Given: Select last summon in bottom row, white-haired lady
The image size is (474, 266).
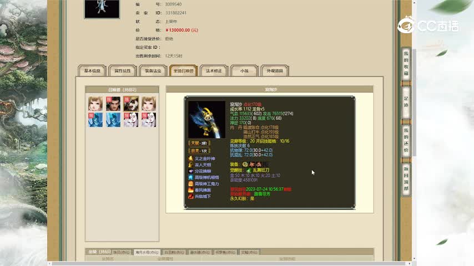Looking at the screenshot, I should pos(149,120).
